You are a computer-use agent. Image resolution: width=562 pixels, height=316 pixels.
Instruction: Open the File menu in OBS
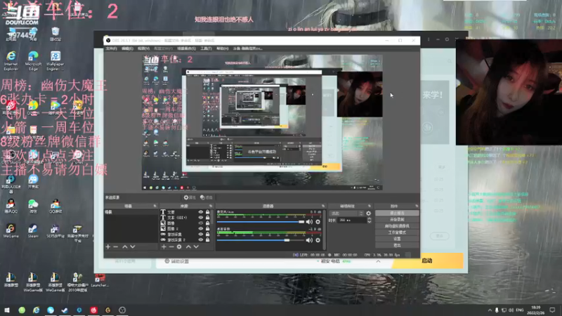click(x=111, y=48)
